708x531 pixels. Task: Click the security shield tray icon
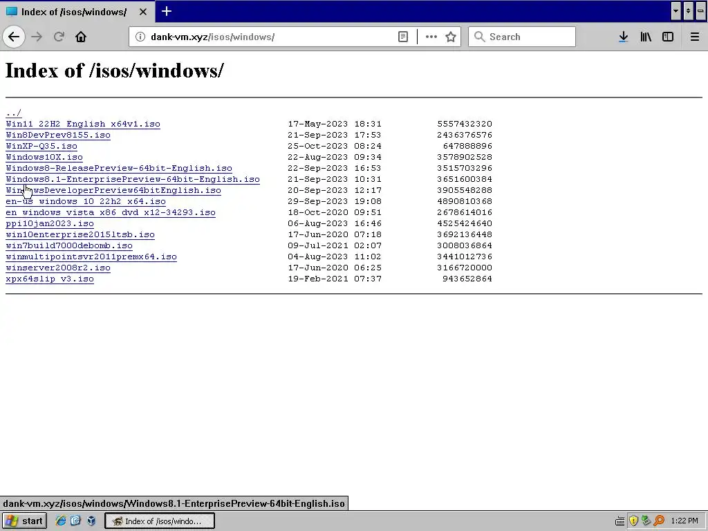(633, 521)
